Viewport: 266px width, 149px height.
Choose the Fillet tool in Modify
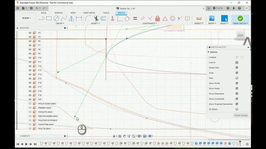pos(88,18)
